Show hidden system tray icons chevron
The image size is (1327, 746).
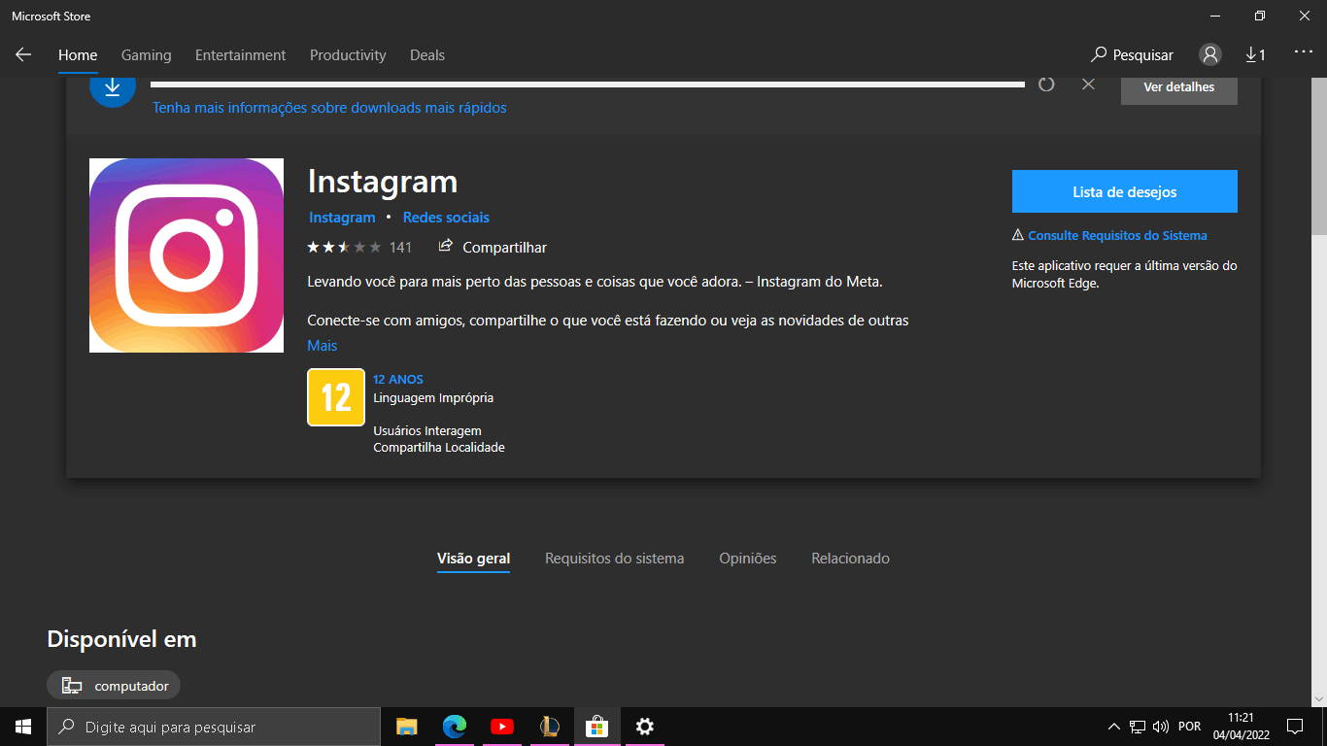coord(1113,727)
